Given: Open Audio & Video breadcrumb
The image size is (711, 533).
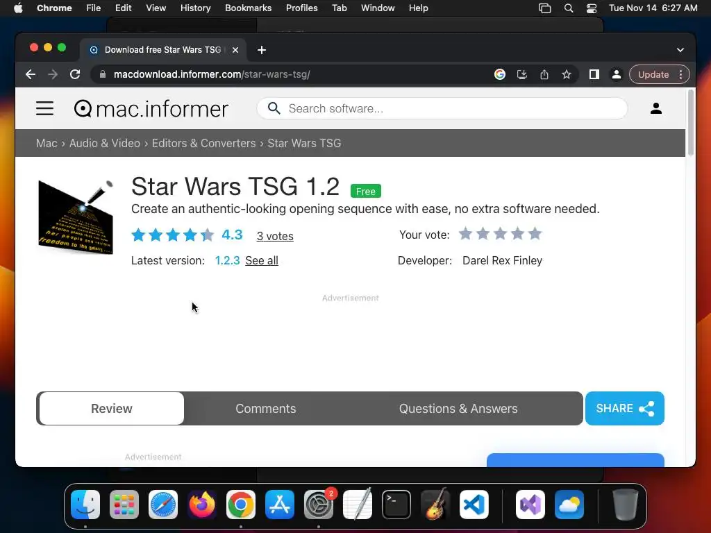Looking at the screenshot, I should (x=105, y=143).
